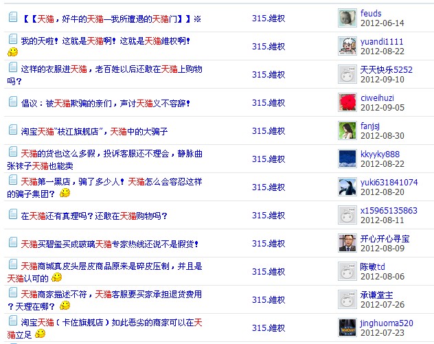Click username 承谦堂主
Viewport: 434px width, 344px height.
[377, 295]
